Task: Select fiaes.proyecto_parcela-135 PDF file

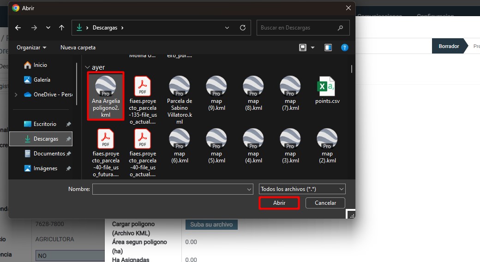Action: pyautogui.click(x=143, y=99)
